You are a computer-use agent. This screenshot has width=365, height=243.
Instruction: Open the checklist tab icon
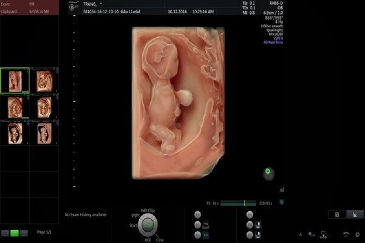337,215
